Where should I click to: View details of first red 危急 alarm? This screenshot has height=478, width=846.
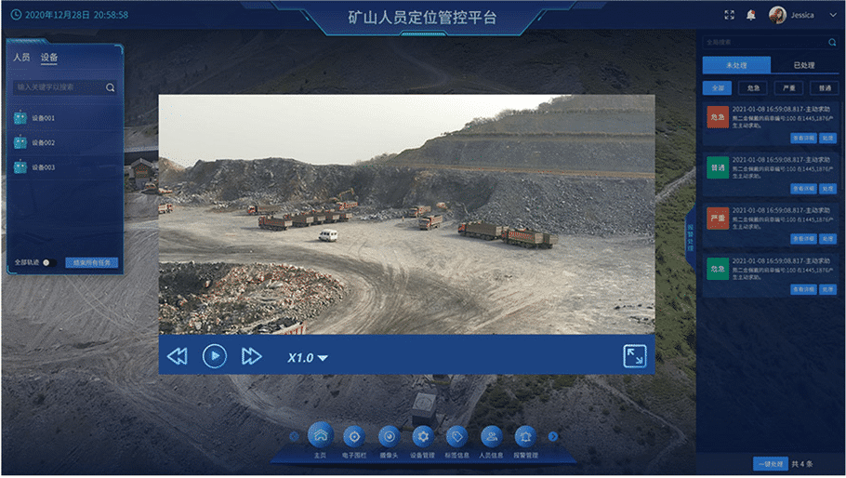coord(804,139)
